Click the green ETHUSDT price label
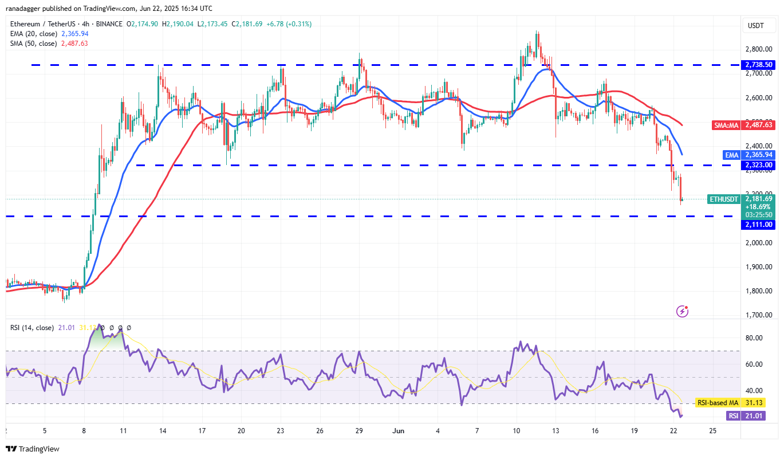Image resolution: width=784 pixels, height=459 pixels. 724,199
